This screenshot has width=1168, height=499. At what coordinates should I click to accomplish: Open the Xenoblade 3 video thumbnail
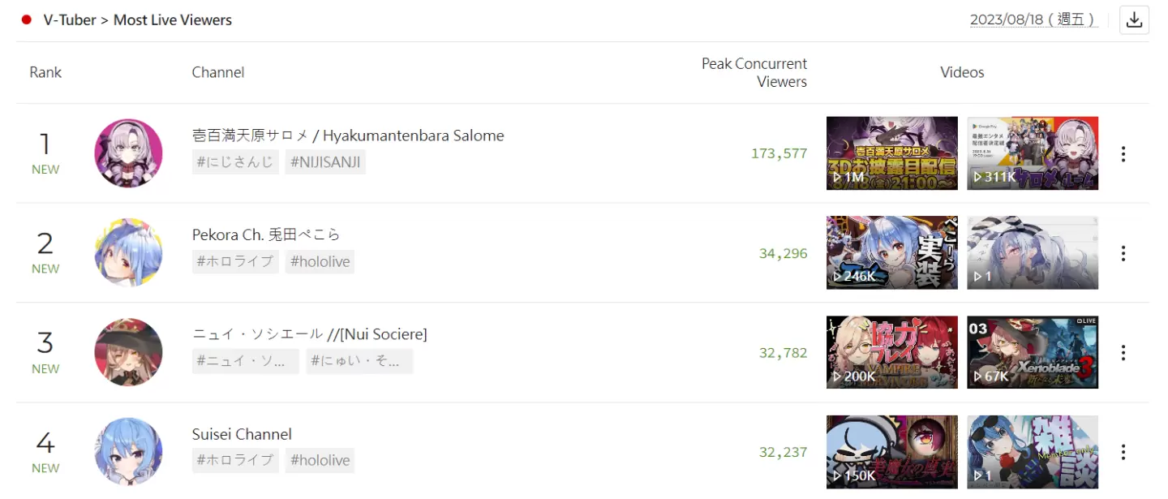(x=1033, y=352)
